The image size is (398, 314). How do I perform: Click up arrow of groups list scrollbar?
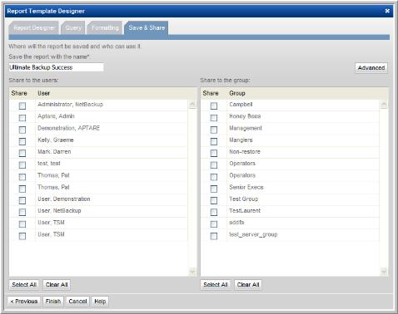pos(384,104)
